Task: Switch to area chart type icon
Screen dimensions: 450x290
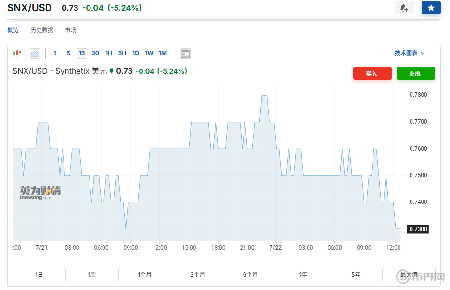Action: pyautogui.click(x=35, y=53)
